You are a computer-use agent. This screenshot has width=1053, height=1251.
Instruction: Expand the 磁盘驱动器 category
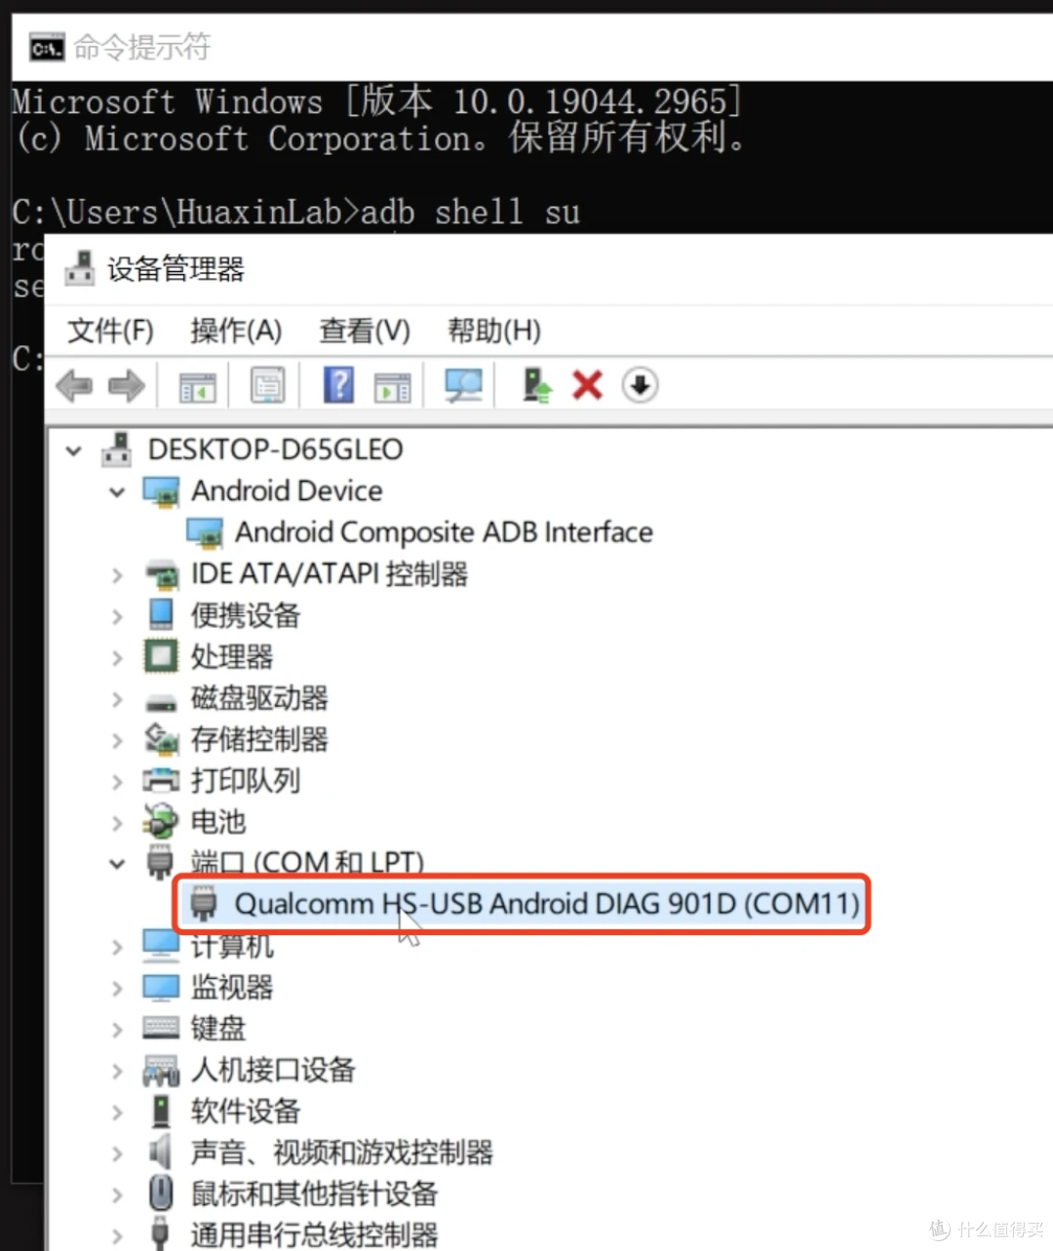pos(117,699)
